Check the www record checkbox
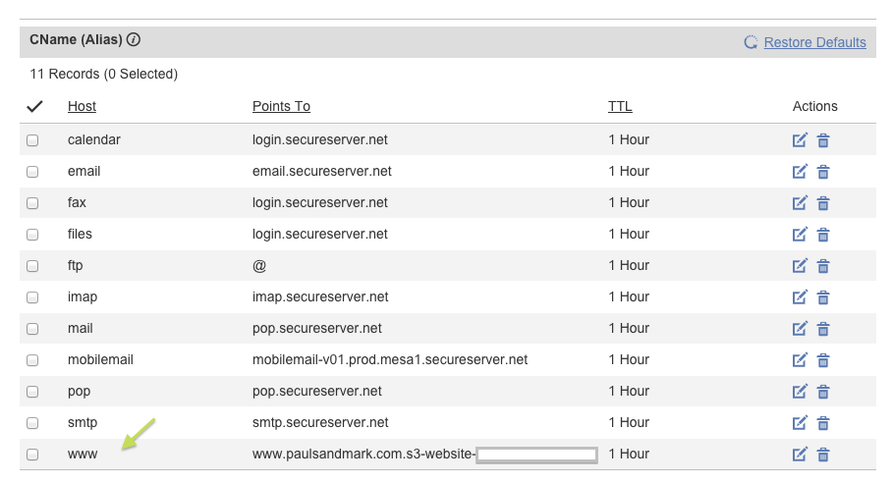893x483 pixels. [x=32, y=454]
